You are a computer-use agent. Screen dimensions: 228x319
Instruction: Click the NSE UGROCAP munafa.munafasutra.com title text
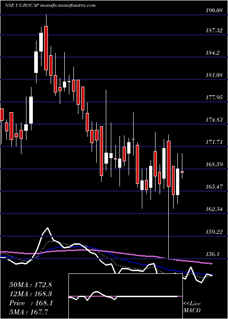tap(50, 5)
